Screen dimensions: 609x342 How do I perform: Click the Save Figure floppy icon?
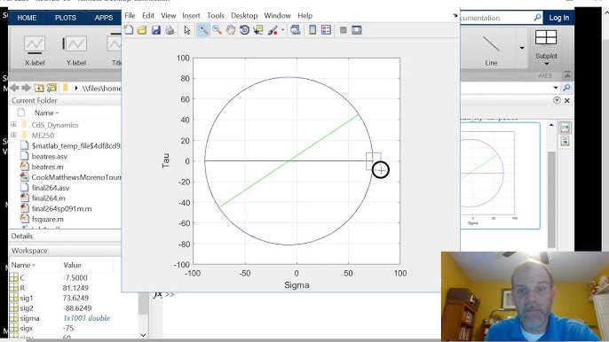click(x=155, y=30)
